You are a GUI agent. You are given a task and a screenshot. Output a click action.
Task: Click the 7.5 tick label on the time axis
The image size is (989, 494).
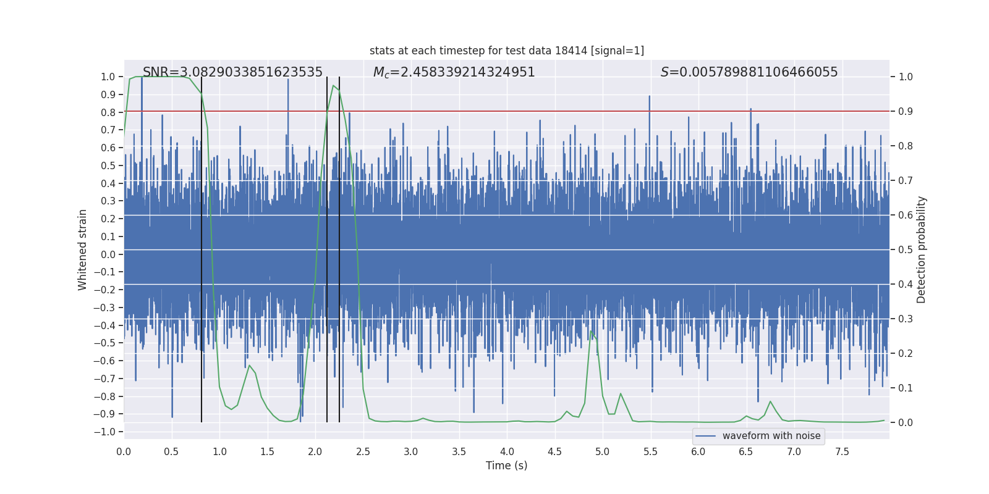click(842, 451)
